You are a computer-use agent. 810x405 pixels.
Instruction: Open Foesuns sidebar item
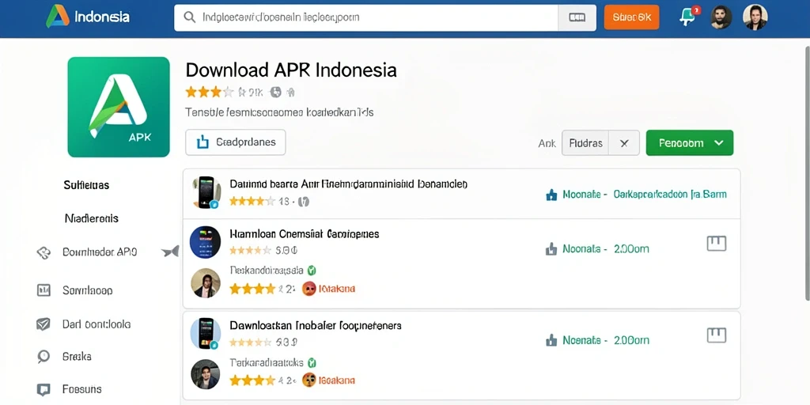point(81,389)
